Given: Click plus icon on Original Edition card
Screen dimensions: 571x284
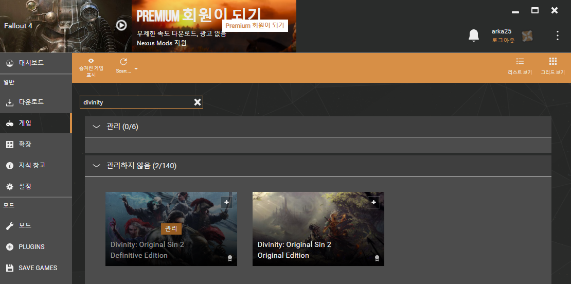Looking at the screenshot, I should [x=373, y=202].
